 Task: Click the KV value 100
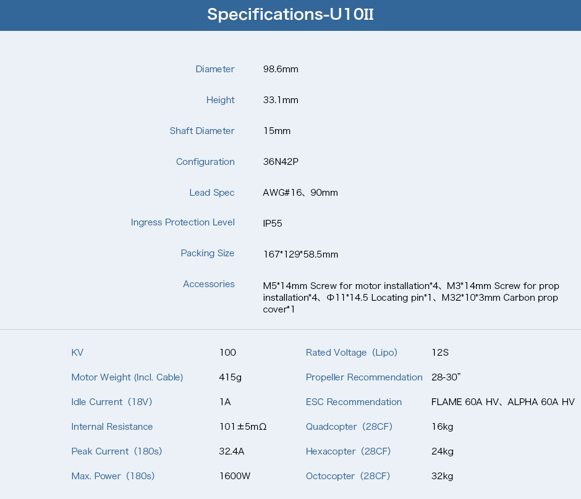pyautogui.click(x=227, y=353)
